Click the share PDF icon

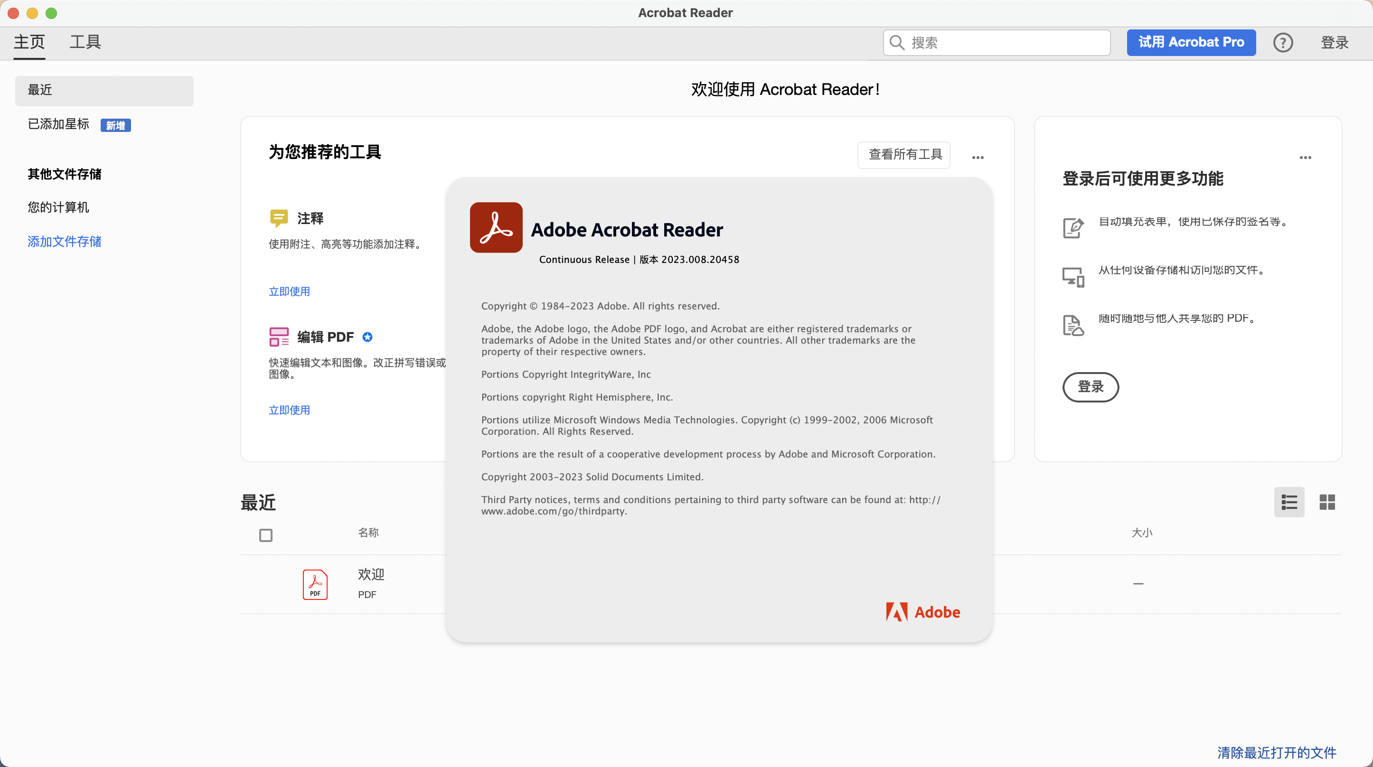1073,325
